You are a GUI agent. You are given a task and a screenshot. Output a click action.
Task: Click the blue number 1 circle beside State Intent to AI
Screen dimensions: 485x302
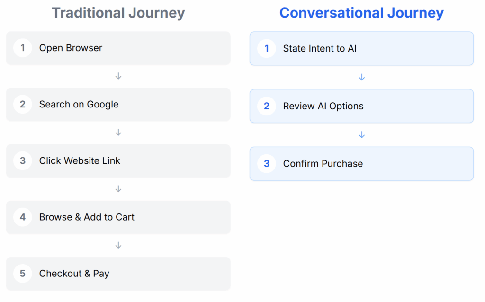coord(267,48)
